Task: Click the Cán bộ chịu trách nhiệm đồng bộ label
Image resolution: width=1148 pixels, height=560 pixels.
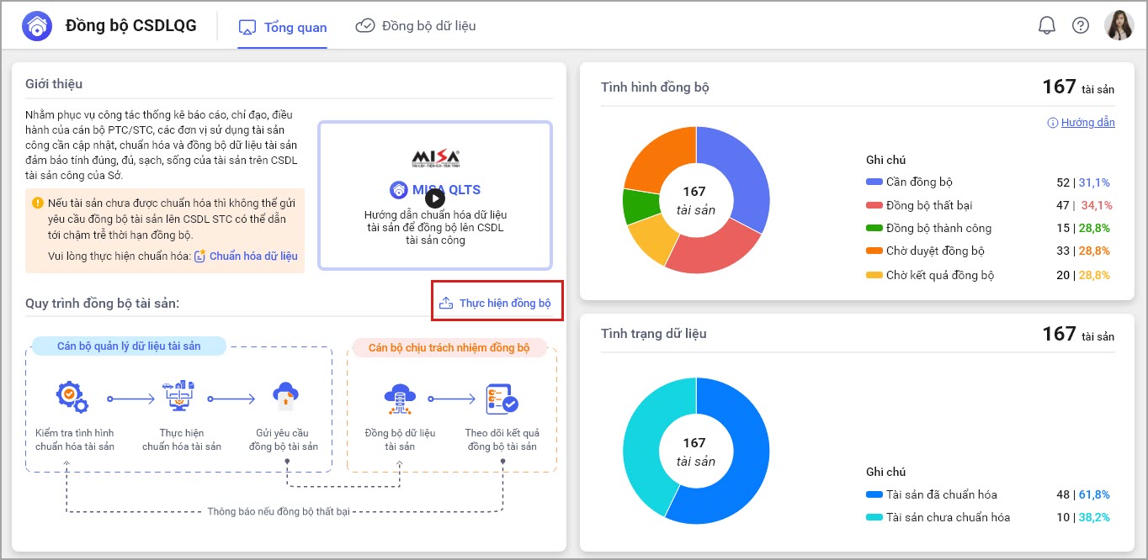Action: (x=449, y=347)
